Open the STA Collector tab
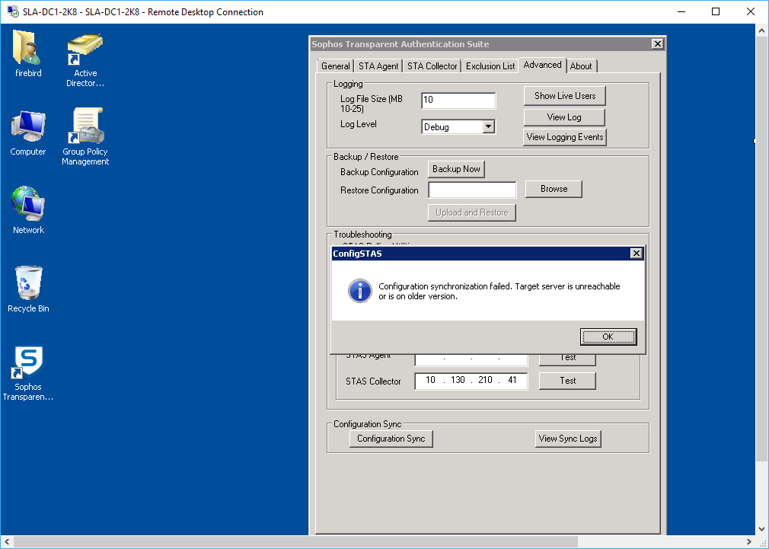 pos(432,65)
